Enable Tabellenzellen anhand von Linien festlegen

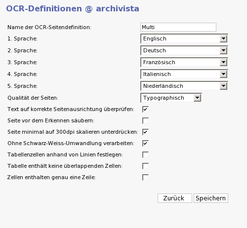pyautogui.click(x=145, y=154)
